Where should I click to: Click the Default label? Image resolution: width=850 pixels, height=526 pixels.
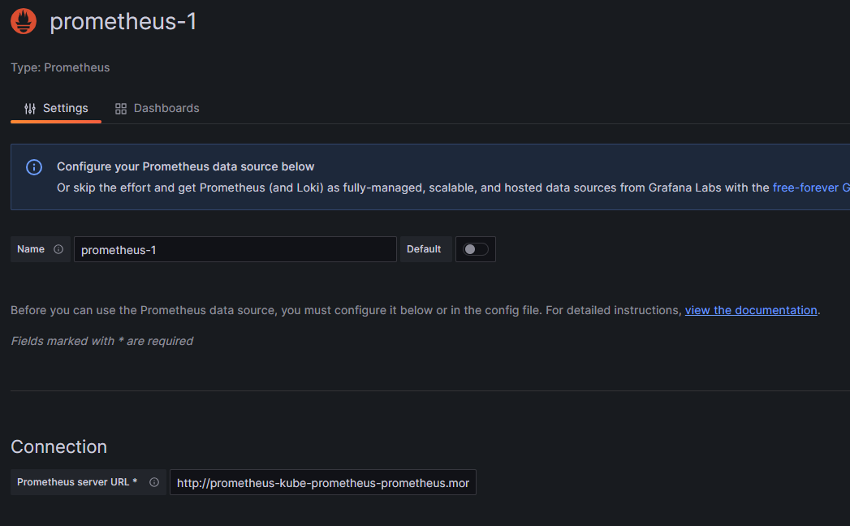pos(424,249)
